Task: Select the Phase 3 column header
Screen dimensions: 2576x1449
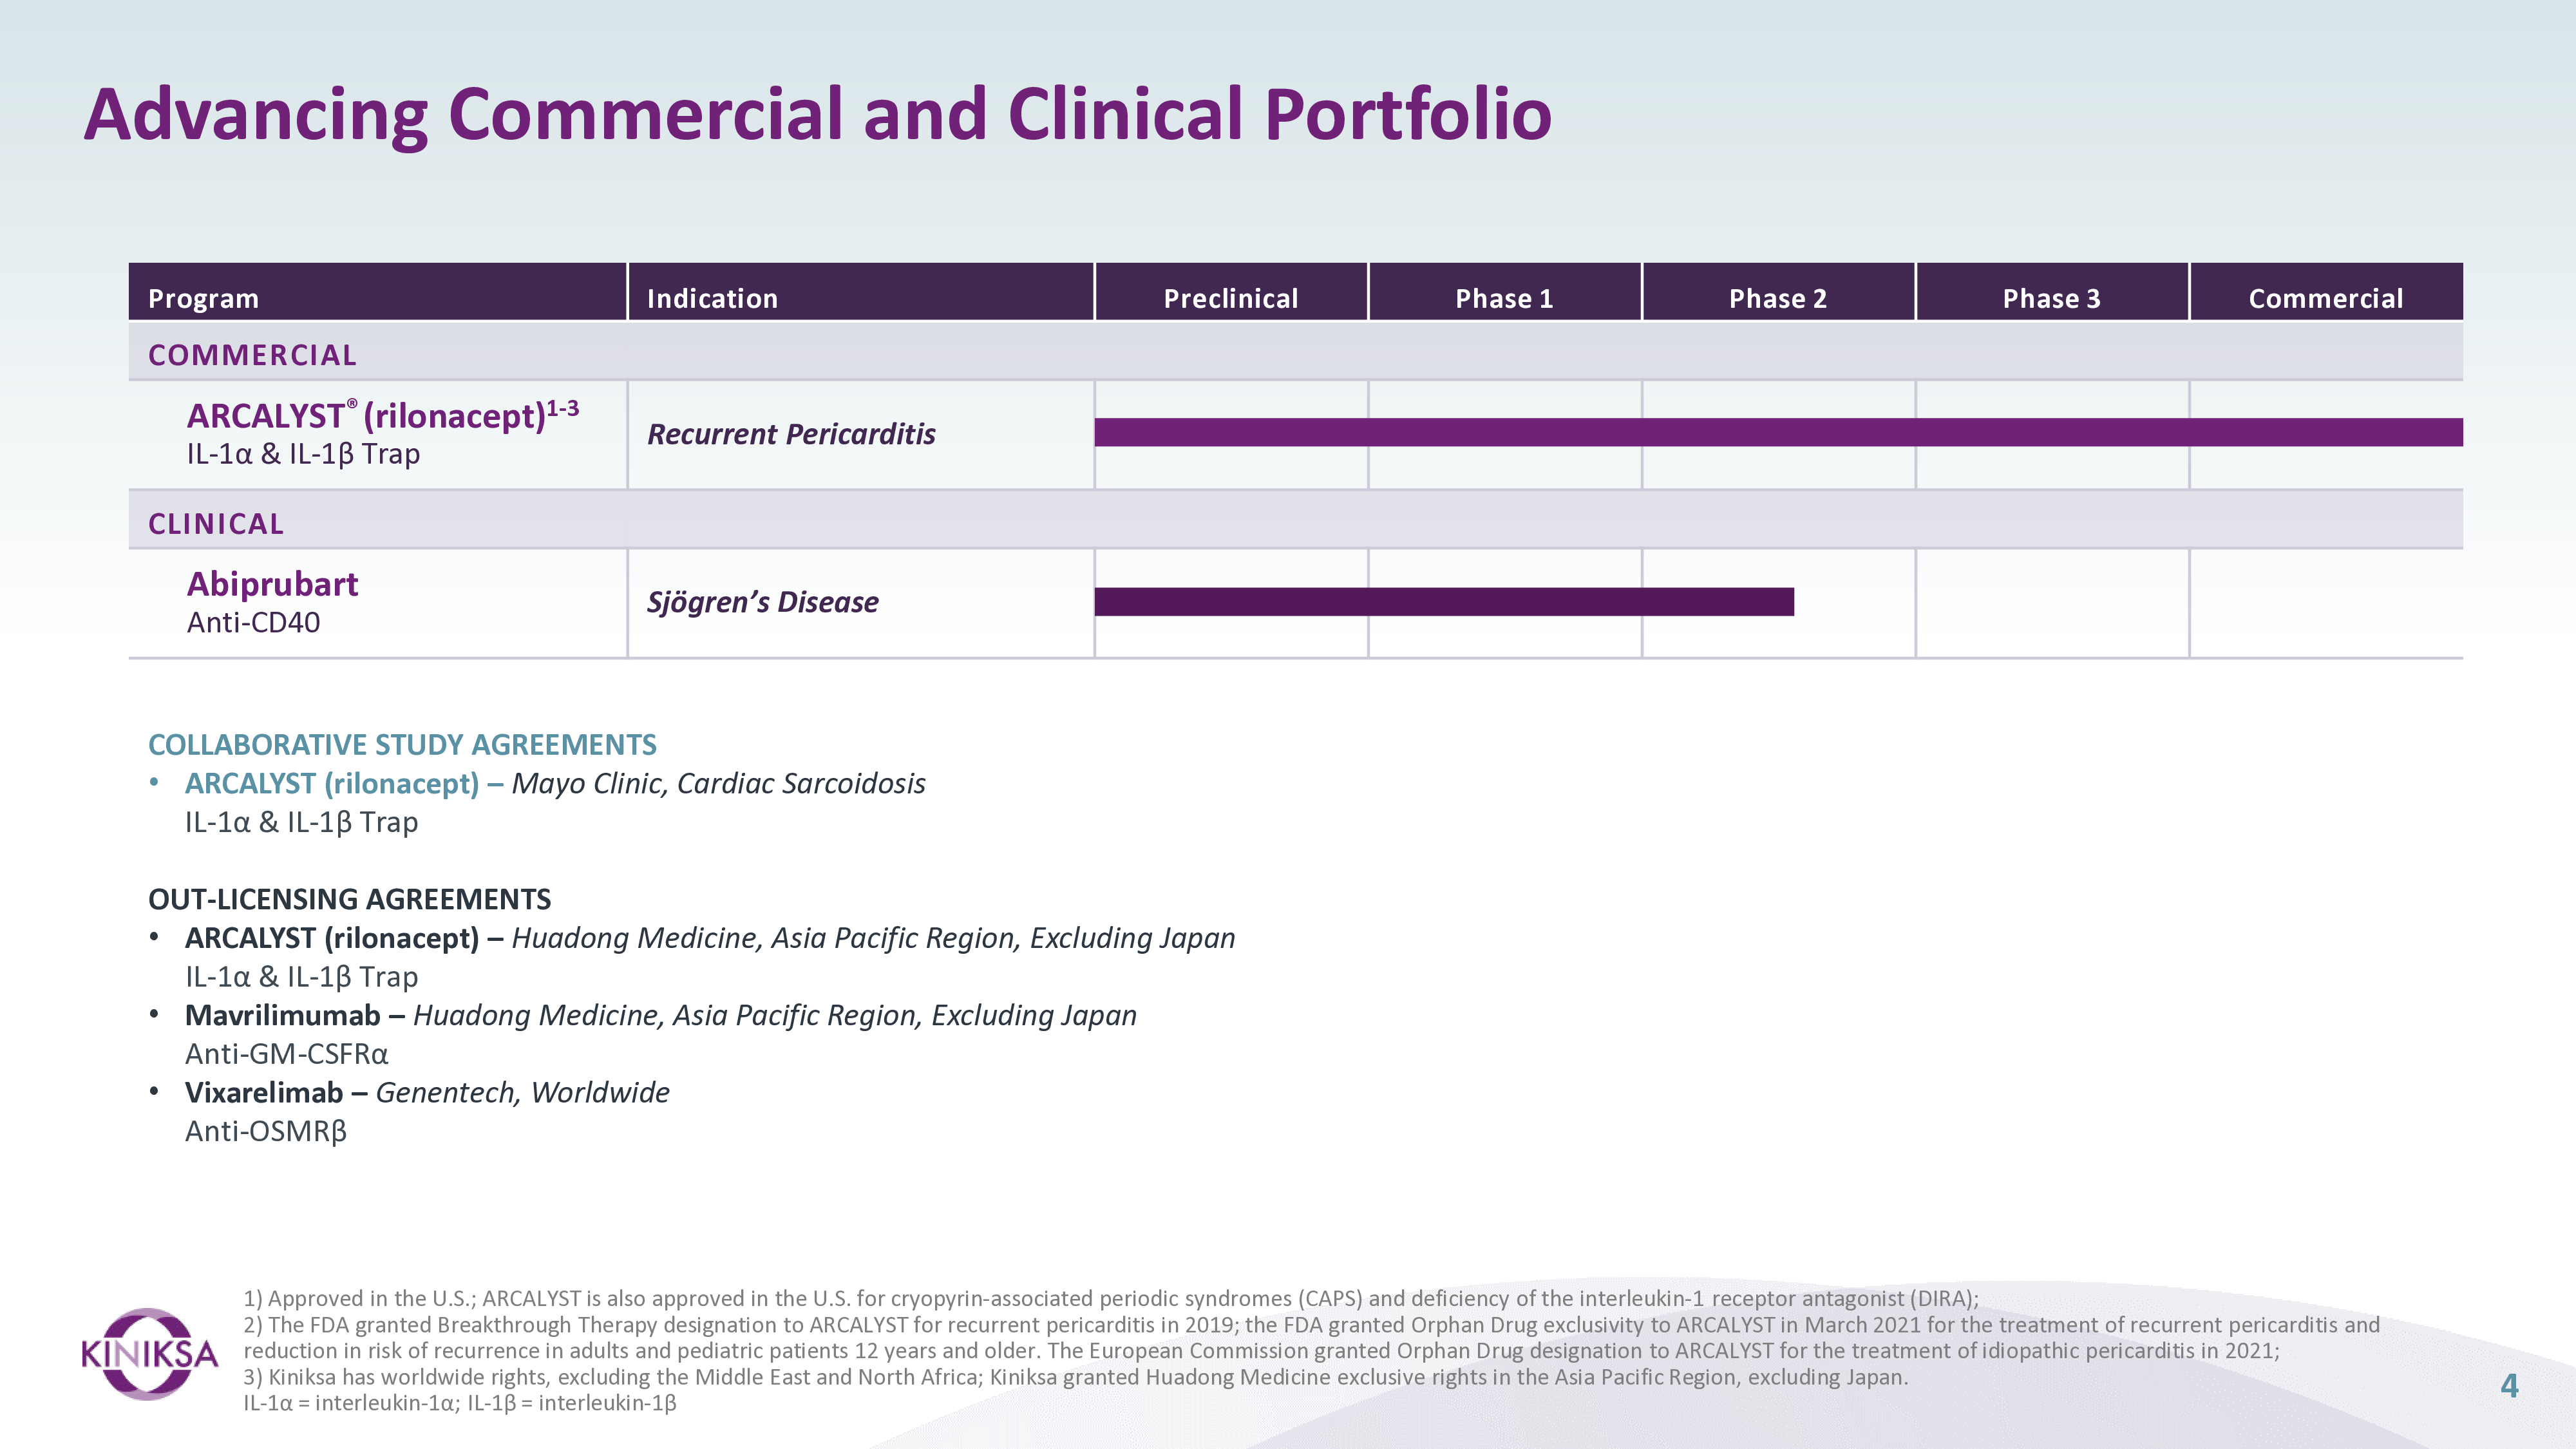Action: 2052,292
